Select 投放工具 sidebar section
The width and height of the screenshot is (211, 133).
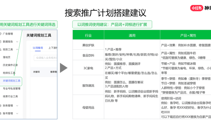coord(8,50)
